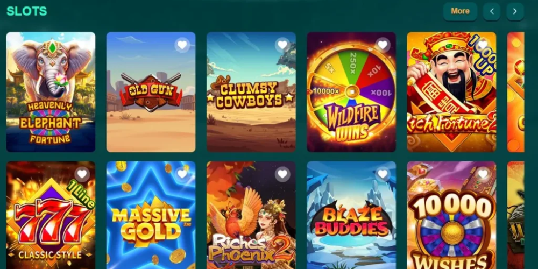Launch the 10000 Wishes slot
The height and width of the screenshot is (269, 538).
click(x=451, y=215)
